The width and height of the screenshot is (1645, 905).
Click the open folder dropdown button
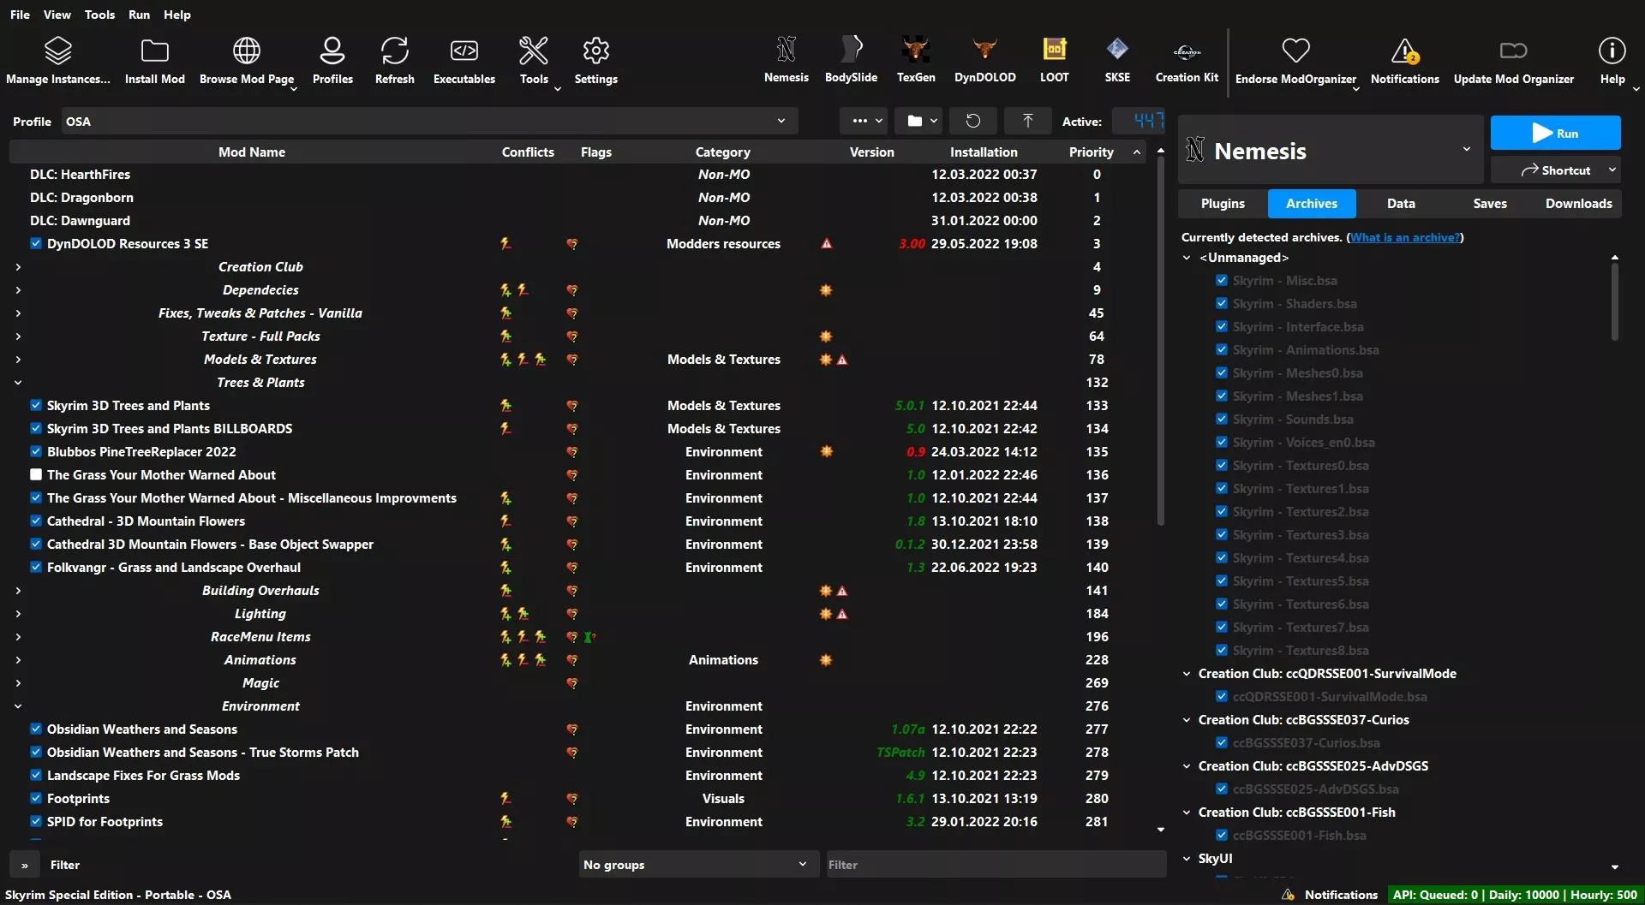coord(918,121)
